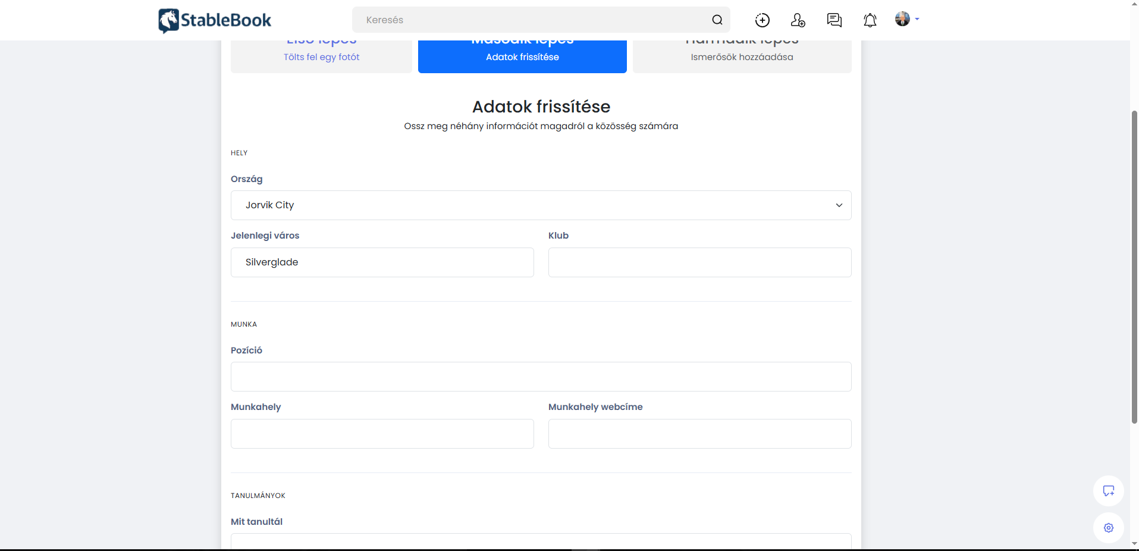Click the Munkahely webcíme input field

(699, 434)
